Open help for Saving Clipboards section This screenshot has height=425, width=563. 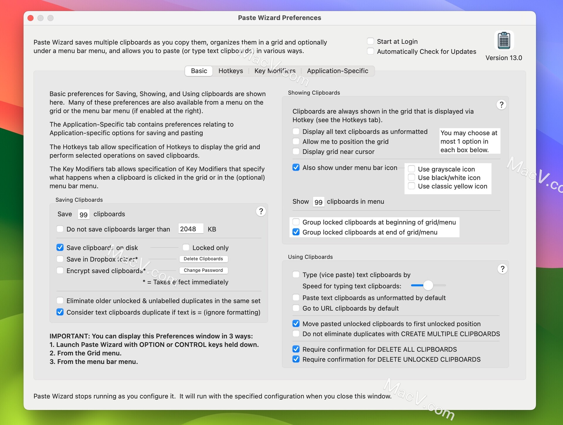tap(261, 211)
